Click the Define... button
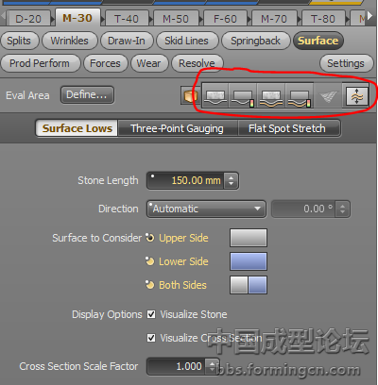 (x=87, y=94)
